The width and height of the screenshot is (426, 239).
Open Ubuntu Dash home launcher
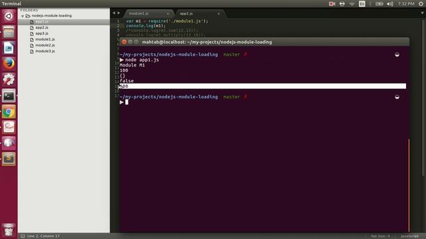point(9,16)
